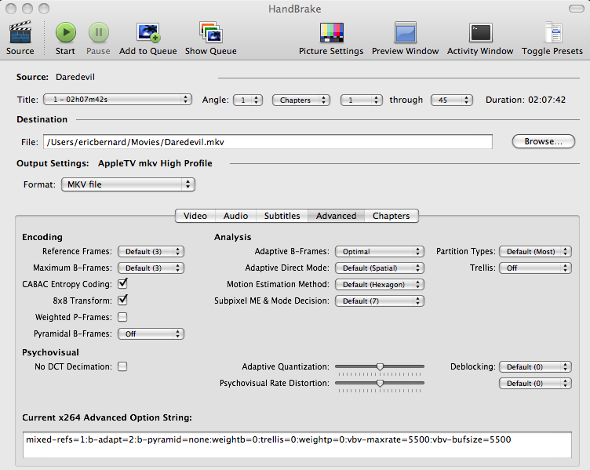Viewport: 590px width, 470px height.
Task: Open the Maximum B-Frames dropdown
Action: (x=151, y=268)
